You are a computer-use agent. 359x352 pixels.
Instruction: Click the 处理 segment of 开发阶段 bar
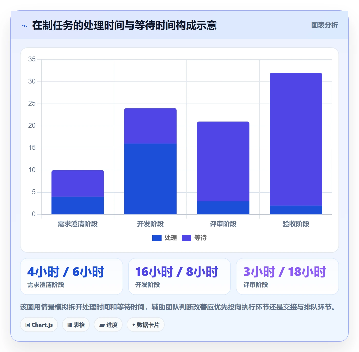pyautogui.click(x=151, y=179)
